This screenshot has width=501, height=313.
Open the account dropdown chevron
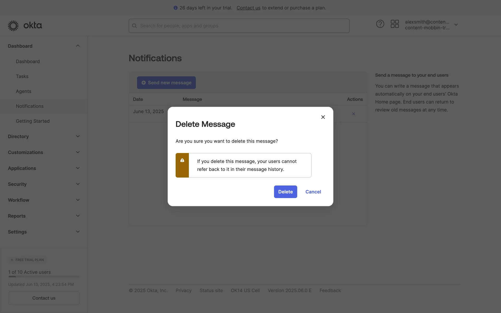[456, 25]
